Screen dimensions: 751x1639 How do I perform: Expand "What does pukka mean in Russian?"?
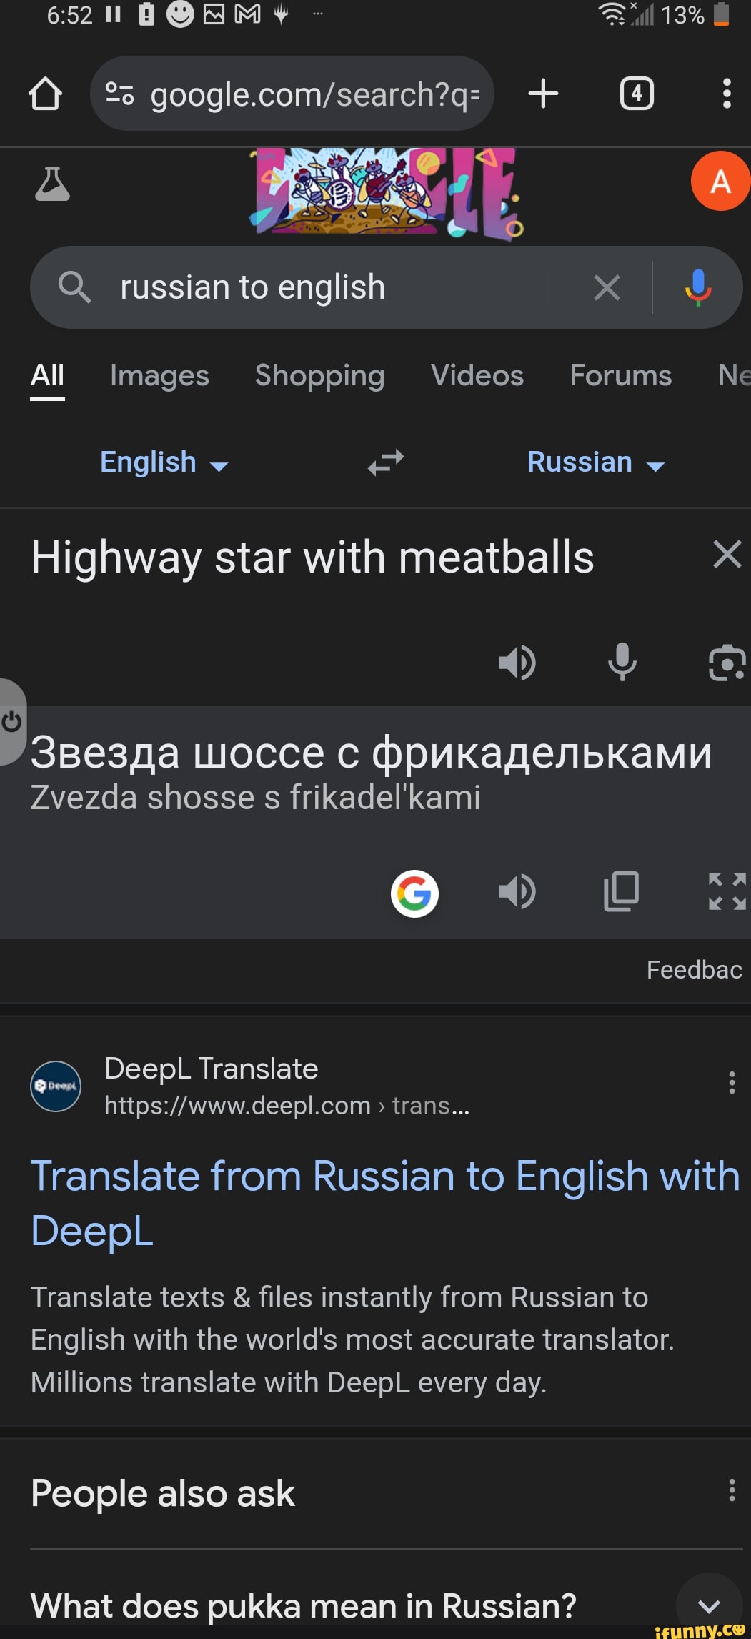pos(708,1606)
